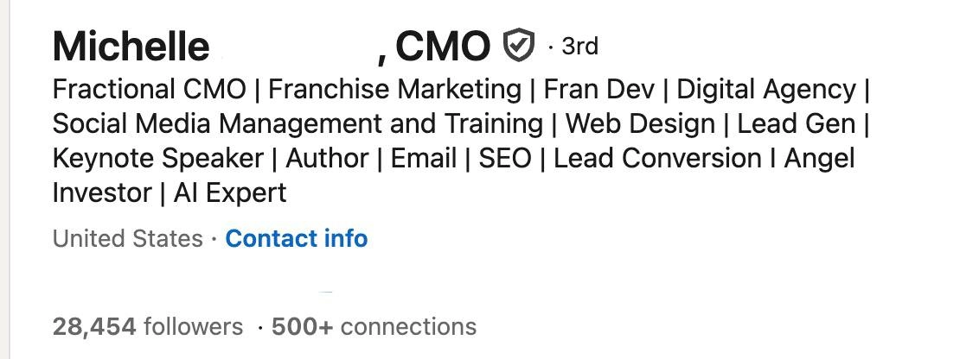
Task: Click the verification shield badge icon
Action: pos(519,45)
